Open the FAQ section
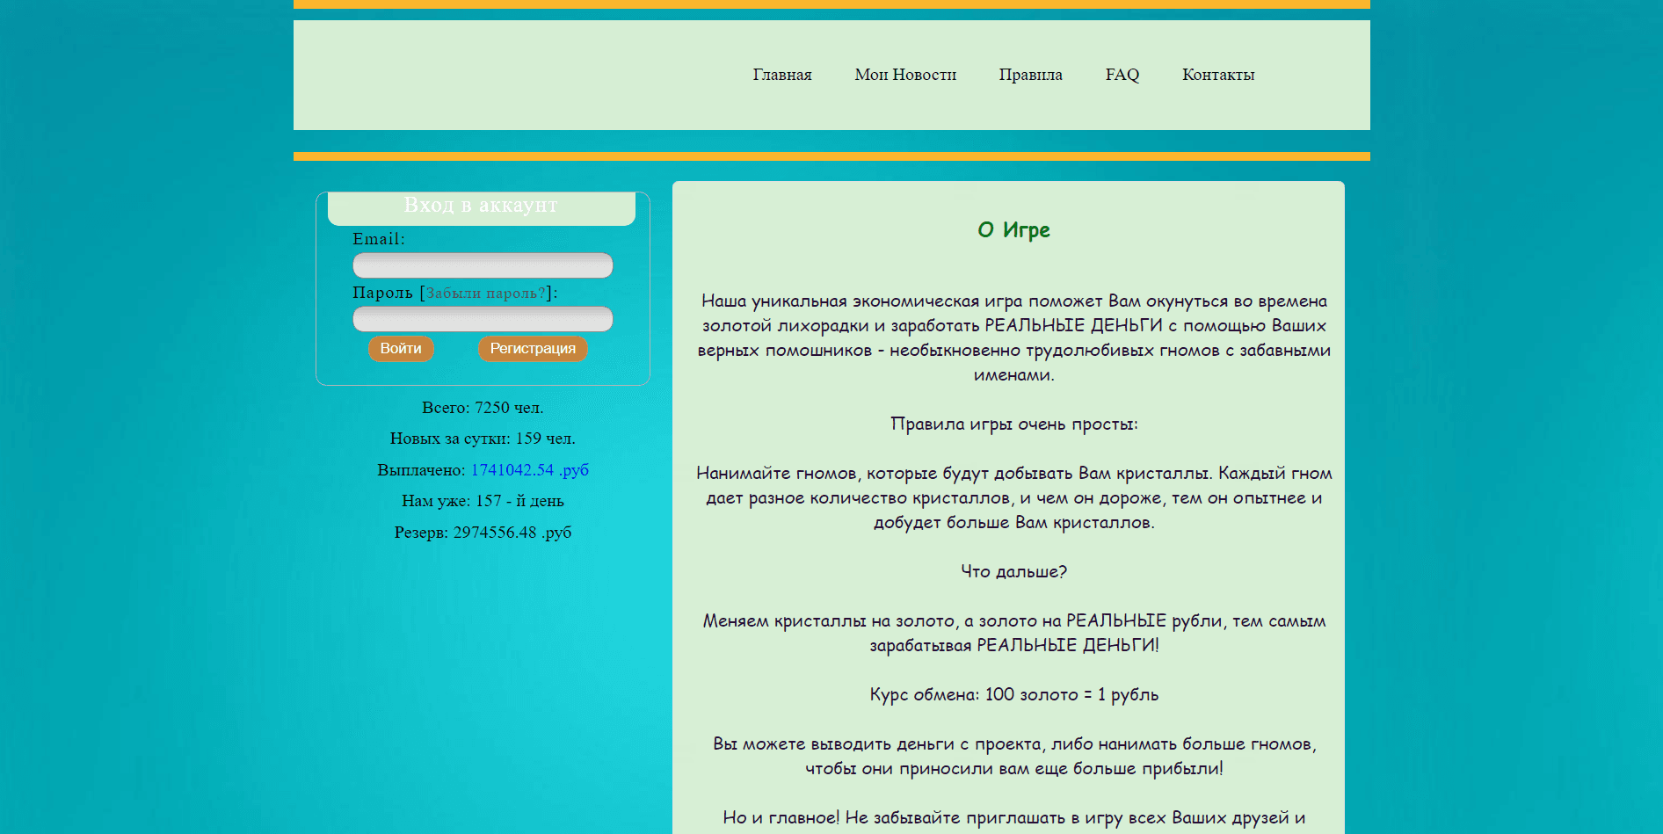 1122,75
